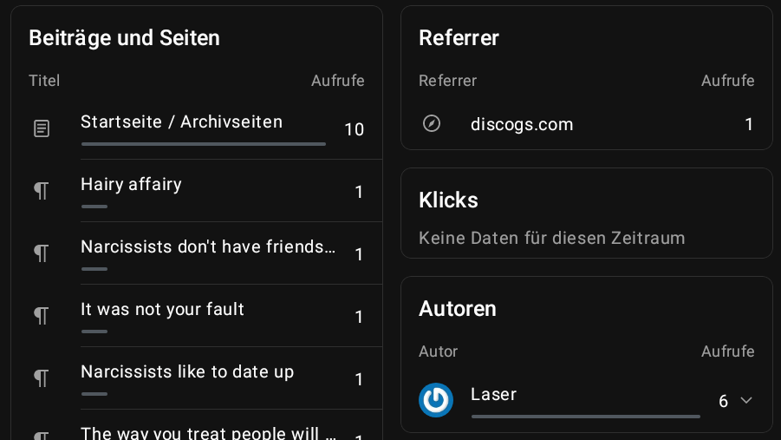Viewport: 781px width, 440px height.
Task: Open the Narcissists don't have friends post
Action: coord(208,246)
